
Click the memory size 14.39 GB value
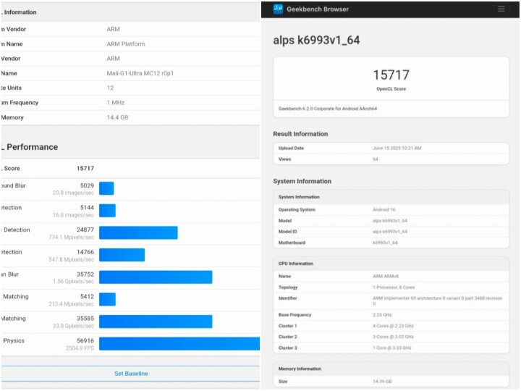coord(382,382)
